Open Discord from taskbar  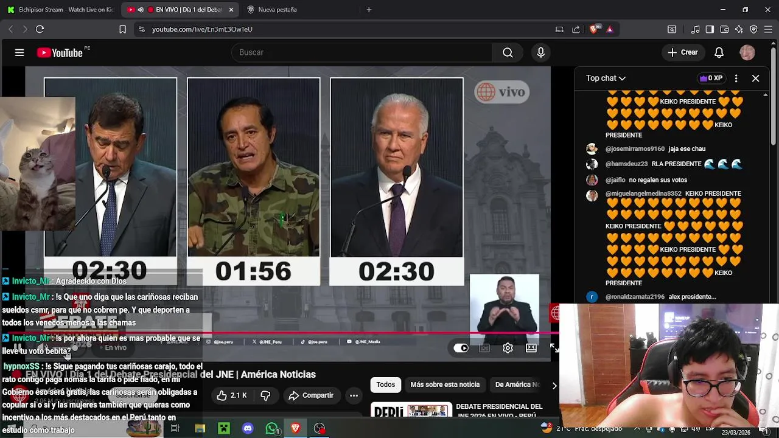coord(248,429)
